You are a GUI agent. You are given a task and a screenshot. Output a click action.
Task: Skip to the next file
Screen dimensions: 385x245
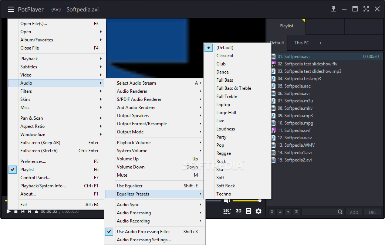click(x=30, y=211)
